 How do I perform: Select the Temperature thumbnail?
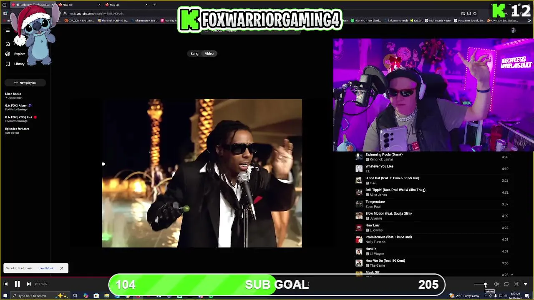[x=359, y=204]
